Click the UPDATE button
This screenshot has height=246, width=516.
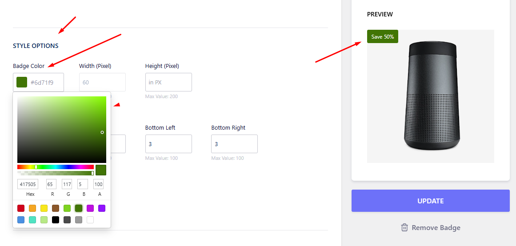[x=430, y=201]
